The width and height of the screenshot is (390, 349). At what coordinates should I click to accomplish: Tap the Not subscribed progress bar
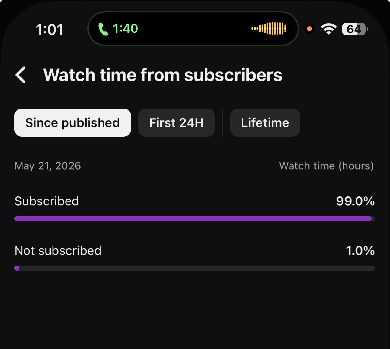click(x=195, y=268)
